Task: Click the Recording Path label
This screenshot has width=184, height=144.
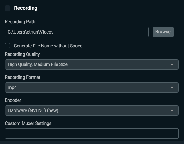Action: click(20, 22)
